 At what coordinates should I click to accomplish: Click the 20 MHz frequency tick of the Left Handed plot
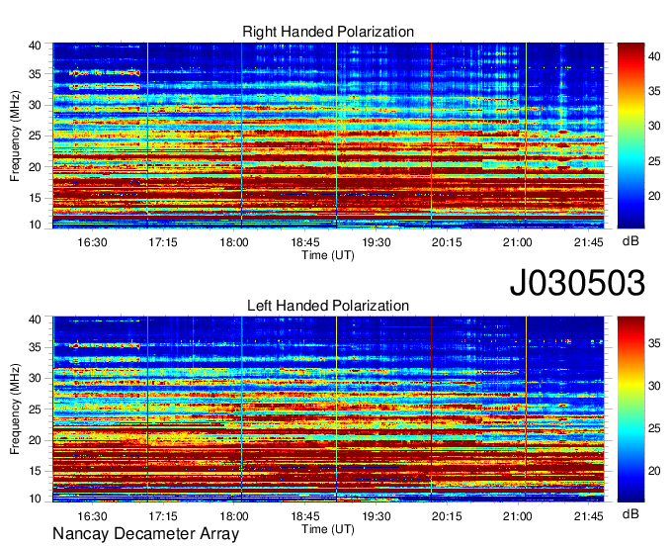point(35,440)
